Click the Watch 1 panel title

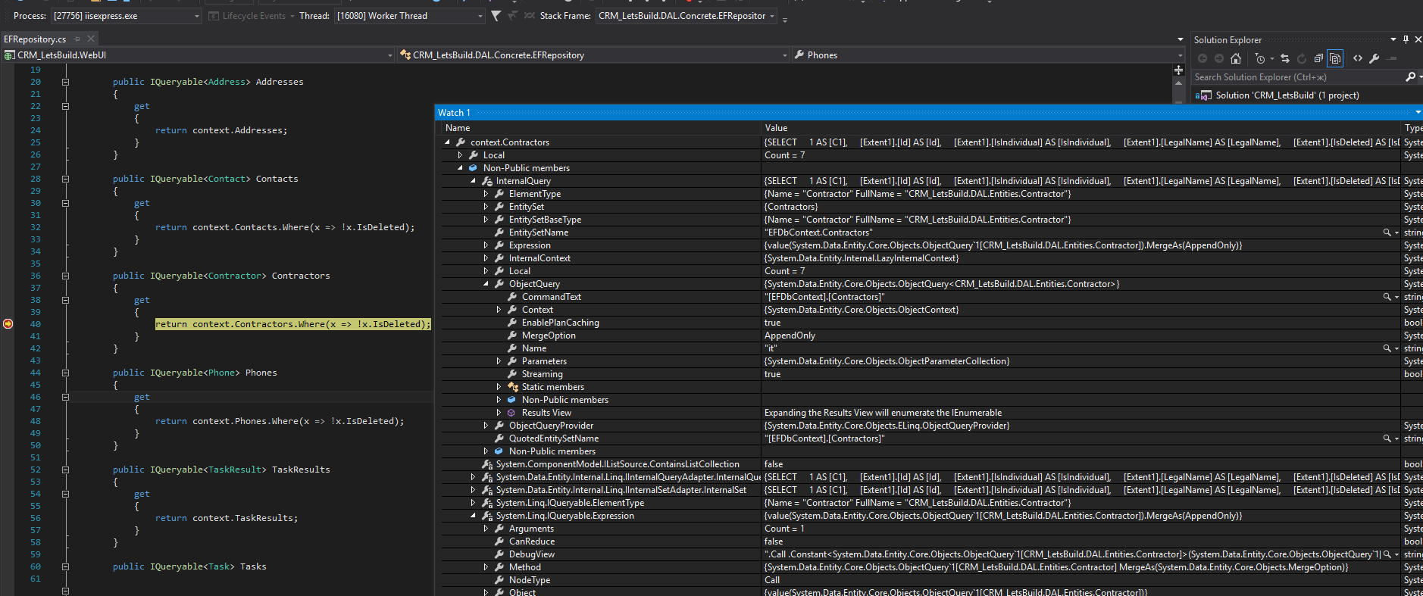[x=454, y=113]
